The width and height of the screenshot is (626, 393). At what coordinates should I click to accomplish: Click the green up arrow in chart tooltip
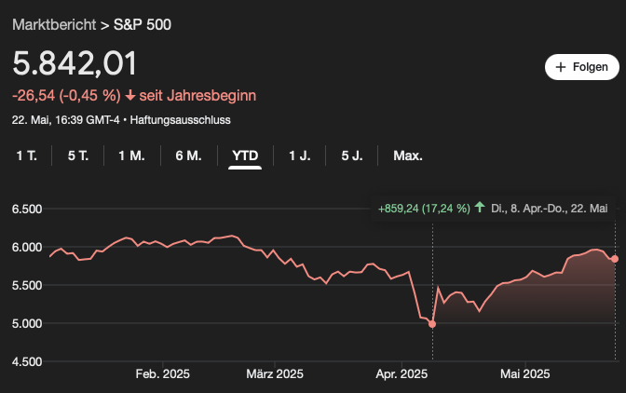tap(480, 208)
